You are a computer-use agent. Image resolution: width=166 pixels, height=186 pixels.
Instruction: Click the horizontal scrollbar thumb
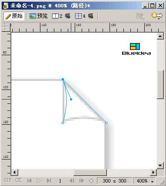[x=90, y=173]
